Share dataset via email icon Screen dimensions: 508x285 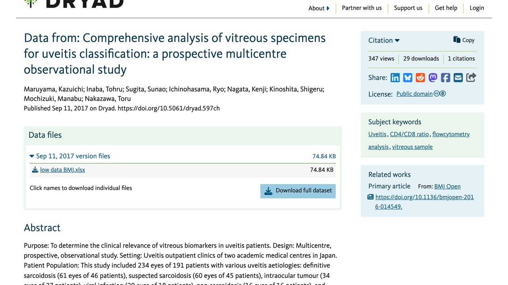pyautogui.click(x=458, y=78)
